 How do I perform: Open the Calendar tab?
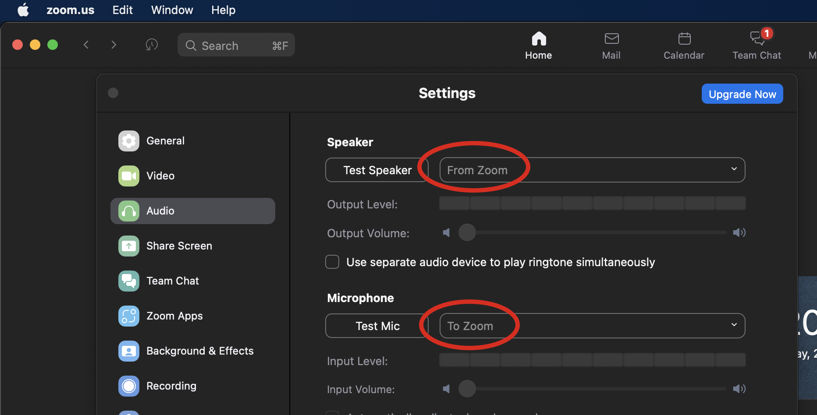[x=684, y=46]
